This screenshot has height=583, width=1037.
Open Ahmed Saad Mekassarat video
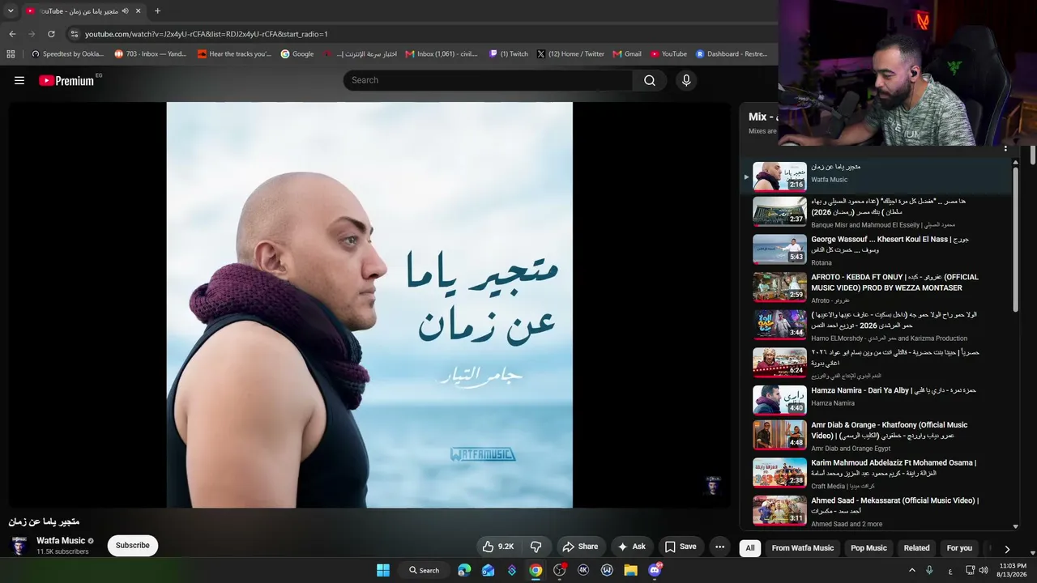coord(894,505)
